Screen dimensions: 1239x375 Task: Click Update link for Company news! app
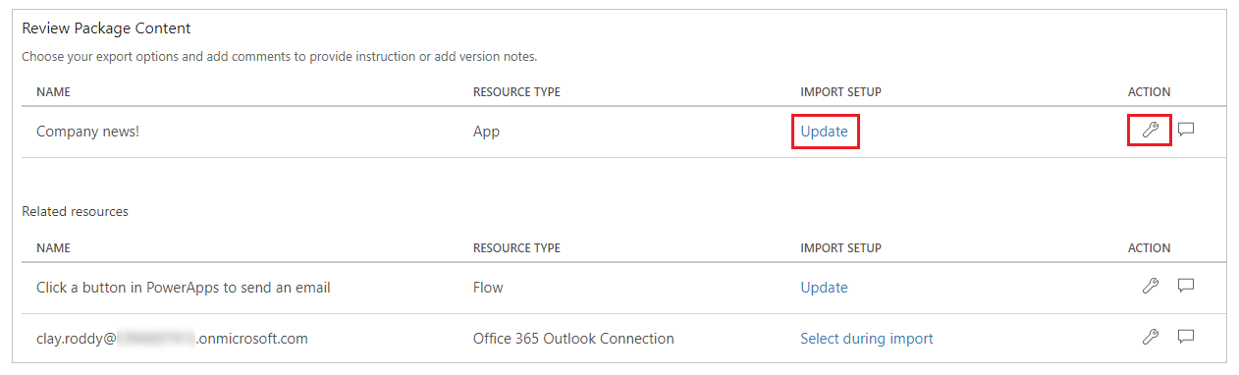tap(825, 131)
